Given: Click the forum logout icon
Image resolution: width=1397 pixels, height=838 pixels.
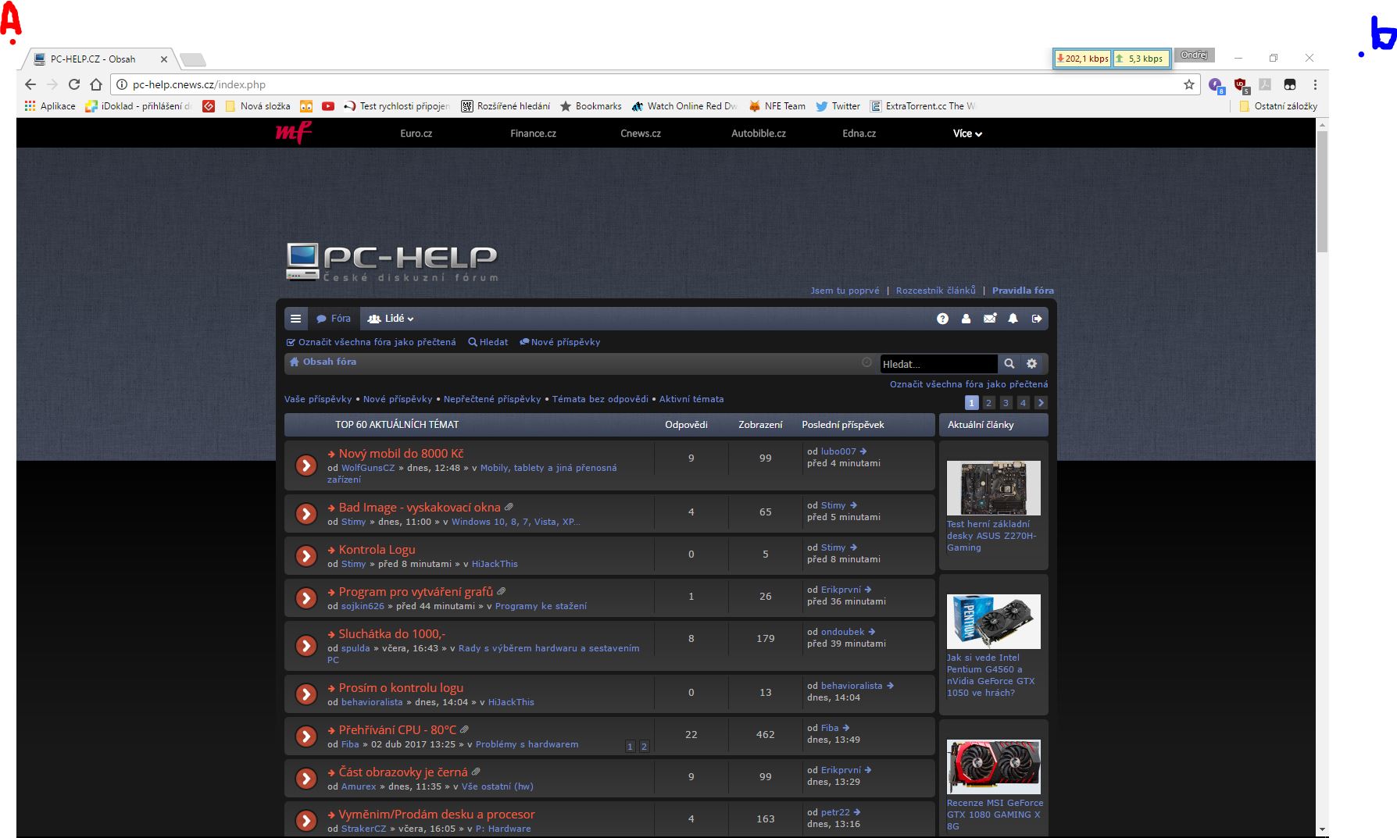Looking at the screenshot, I should pyautogui.click(x=1037, y=319).
